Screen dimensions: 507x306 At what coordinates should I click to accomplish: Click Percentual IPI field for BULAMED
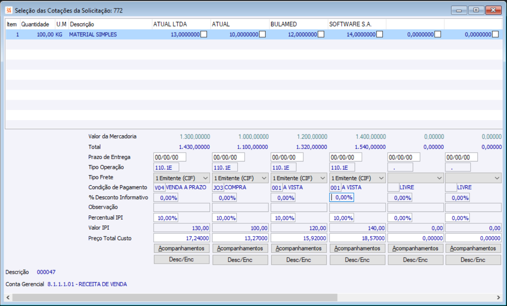point(283,218)
